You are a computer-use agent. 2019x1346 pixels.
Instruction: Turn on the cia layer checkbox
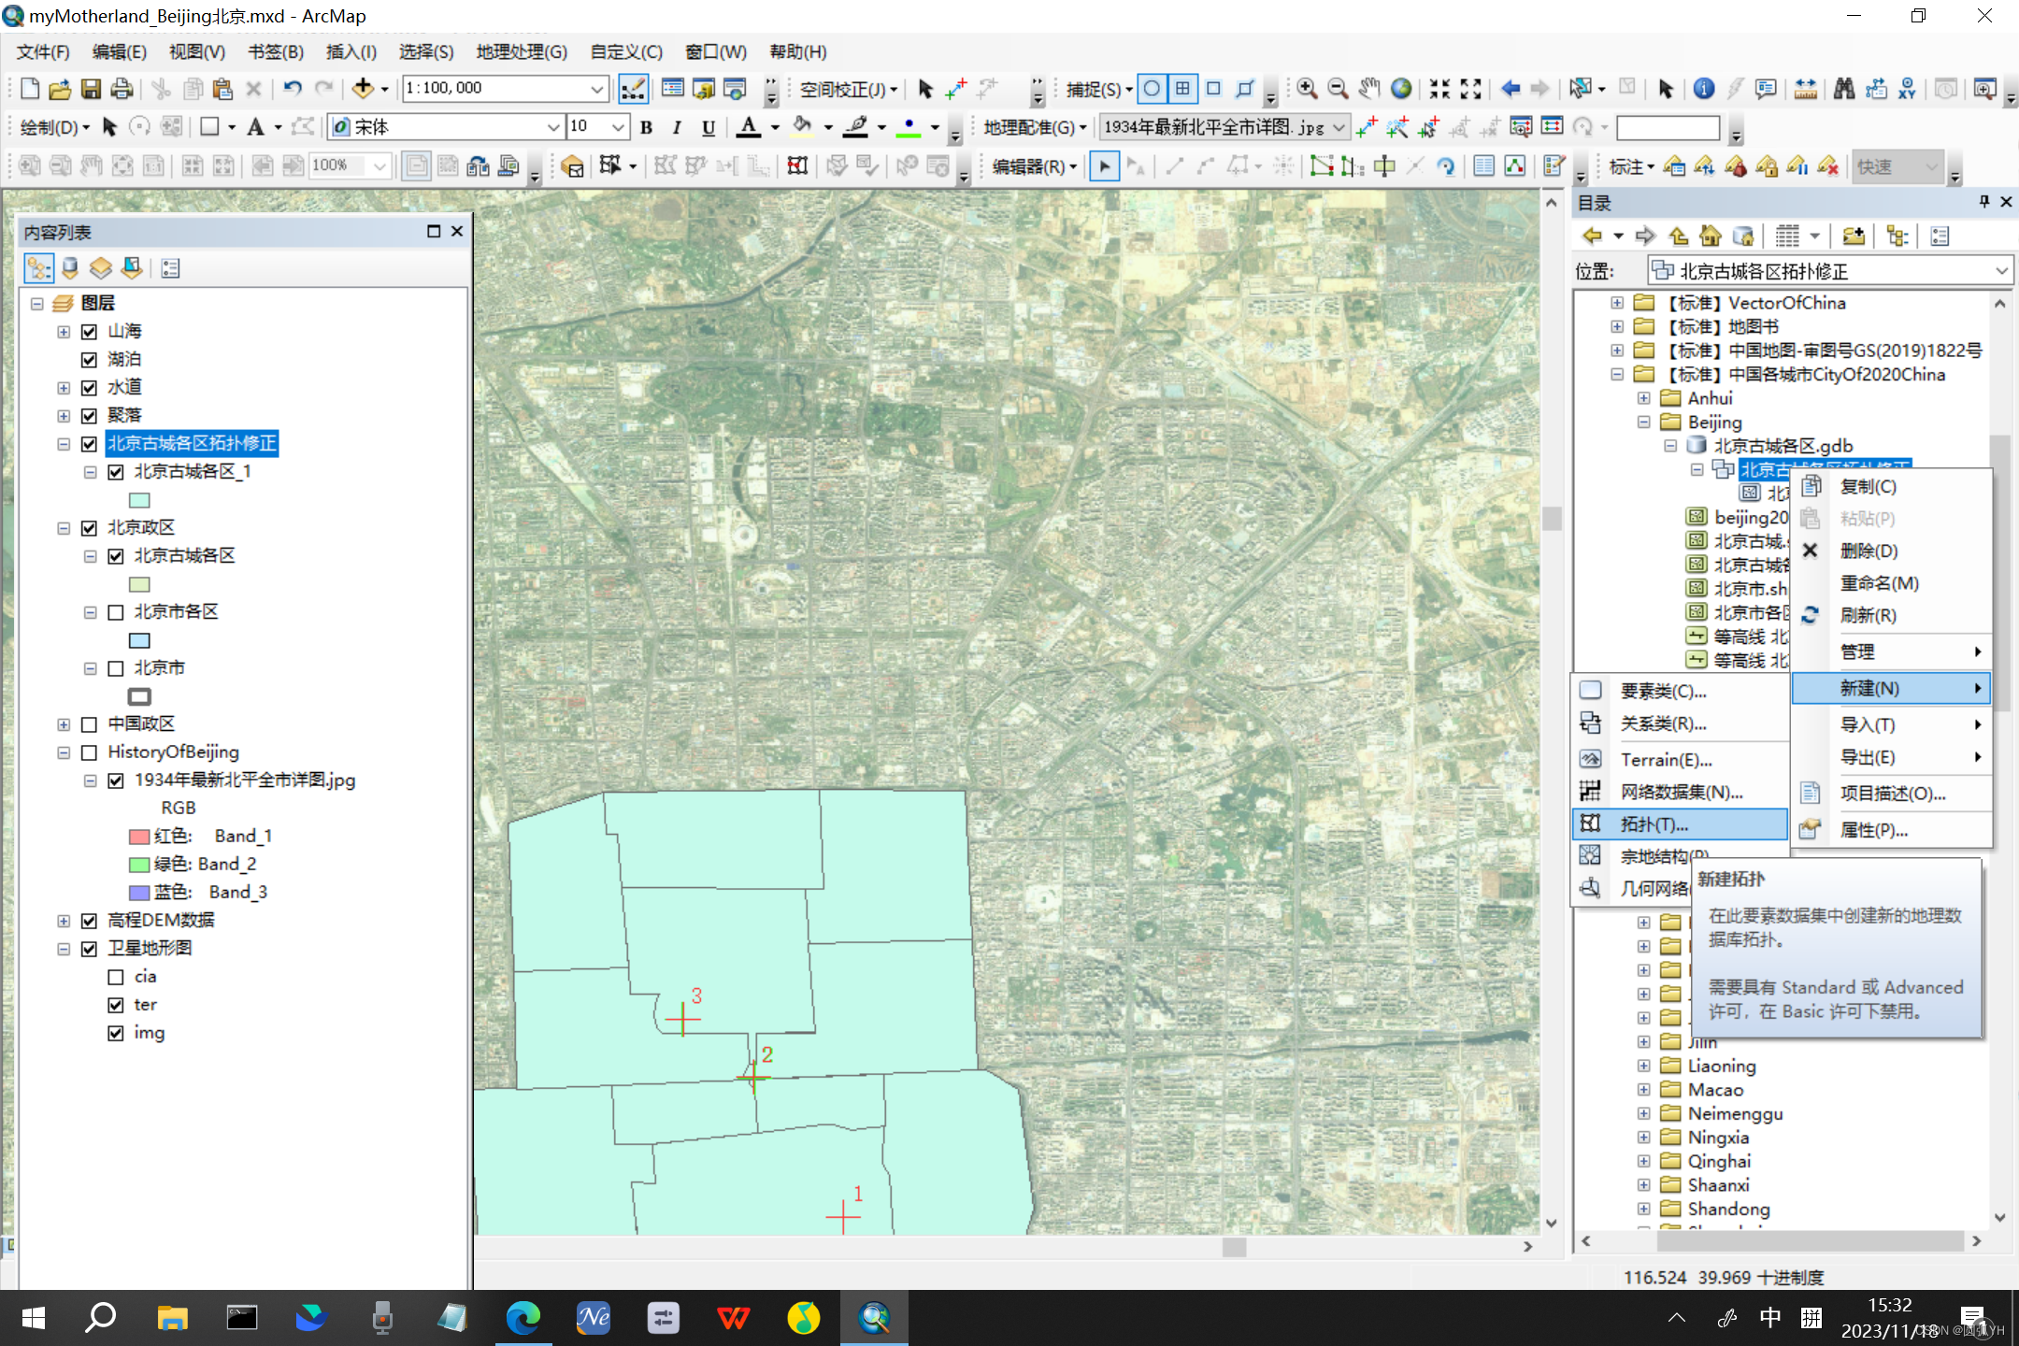[116, 977]
